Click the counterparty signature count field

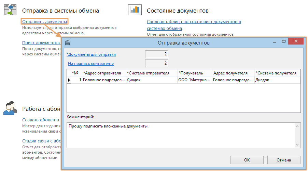pos(156,63)
